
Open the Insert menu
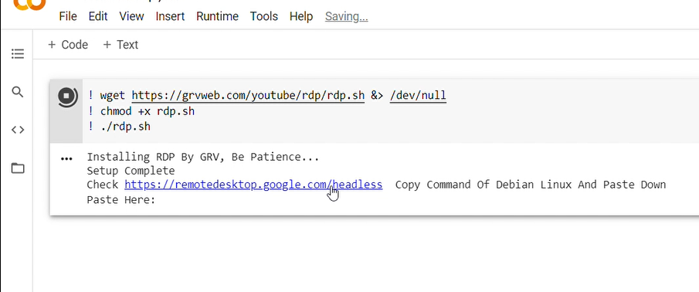[170, 16]
